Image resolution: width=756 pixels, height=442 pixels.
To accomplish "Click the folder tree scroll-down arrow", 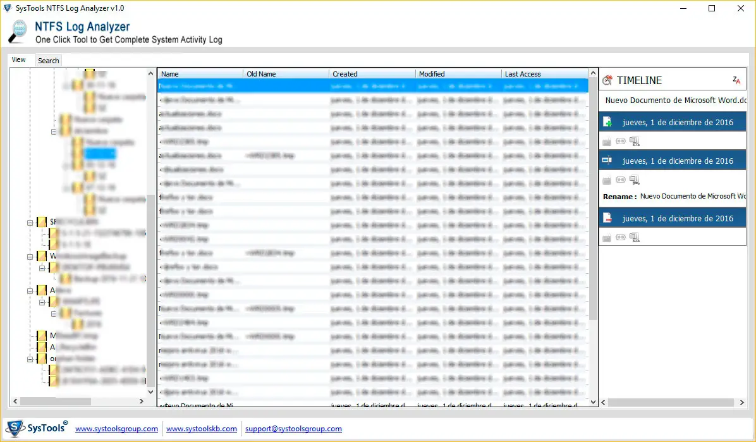I will click(150, 392).
